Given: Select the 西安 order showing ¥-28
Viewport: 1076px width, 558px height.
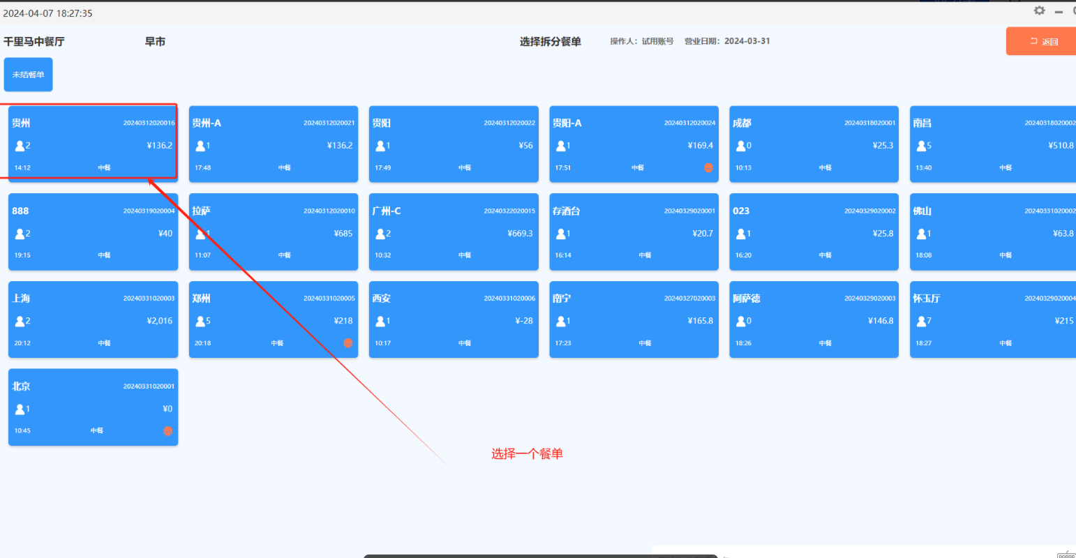Looking at the screenshot, I should [454, 319].
